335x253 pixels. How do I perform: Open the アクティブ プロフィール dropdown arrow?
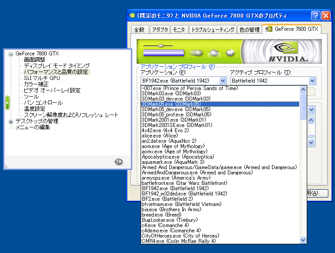[x=312, y=81]
